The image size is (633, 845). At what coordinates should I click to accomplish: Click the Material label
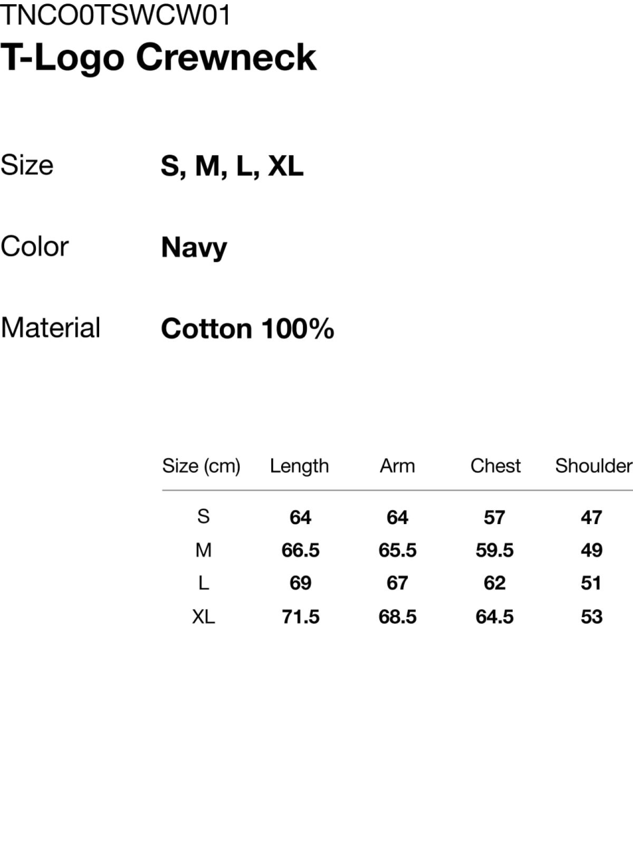tap(51, 327)
